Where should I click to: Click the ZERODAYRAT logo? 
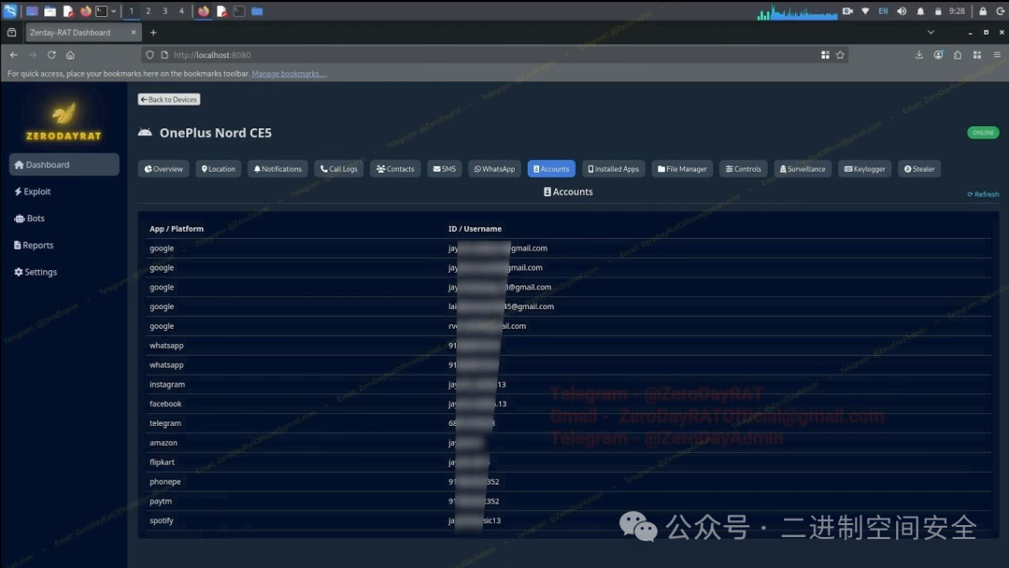click(x=63, y=117)
